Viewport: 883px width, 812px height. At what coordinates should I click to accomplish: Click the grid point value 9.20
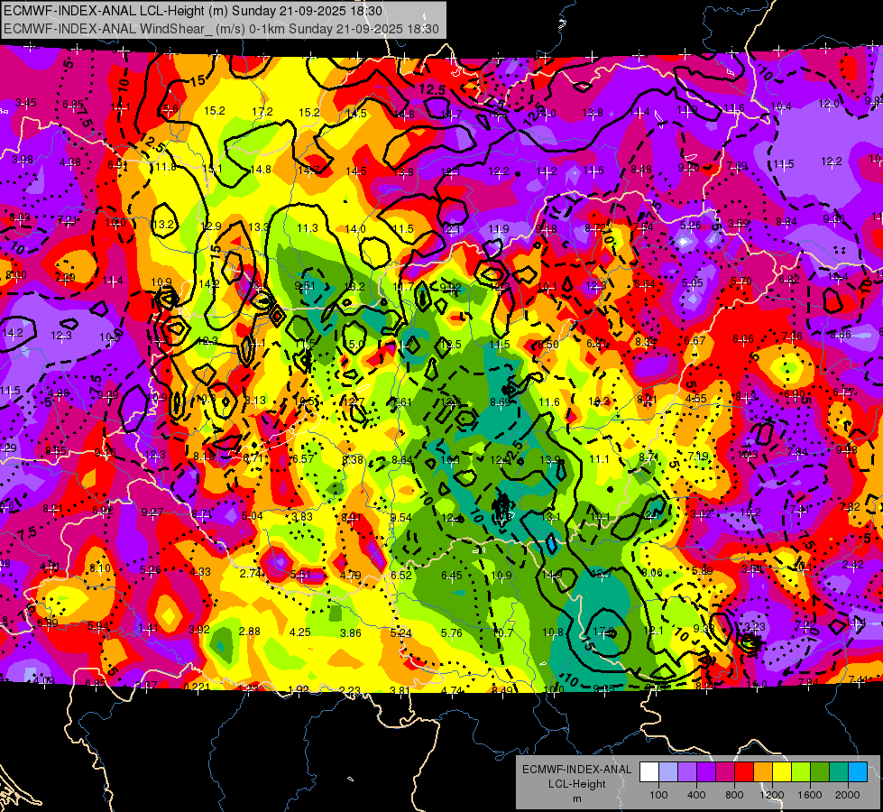click(689, 167)
